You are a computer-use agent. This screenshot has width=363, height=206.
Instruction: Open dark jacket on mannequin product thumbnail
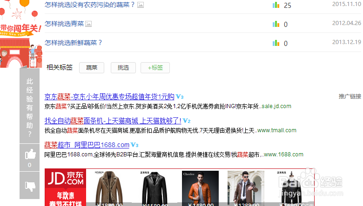tap(291, 188)
